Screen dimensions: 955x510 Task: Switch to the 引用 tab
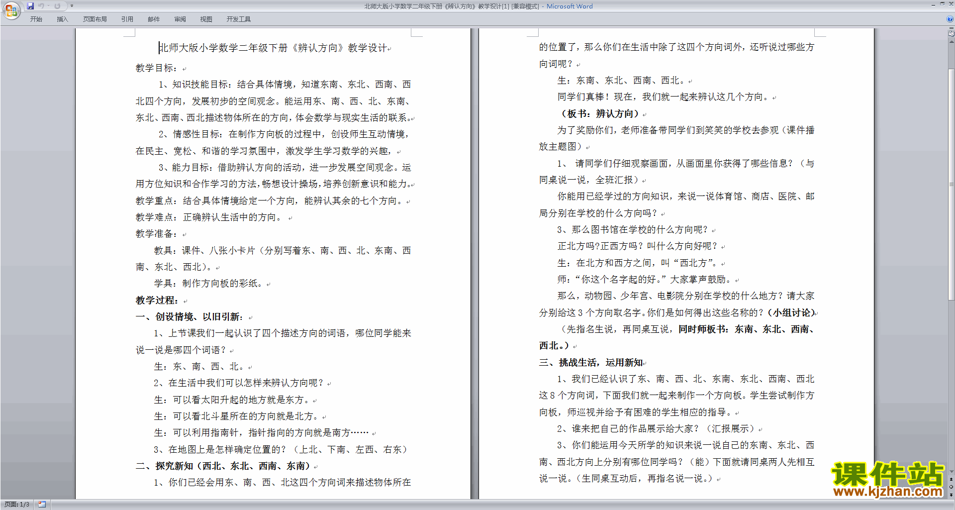[x=127, y=19]
